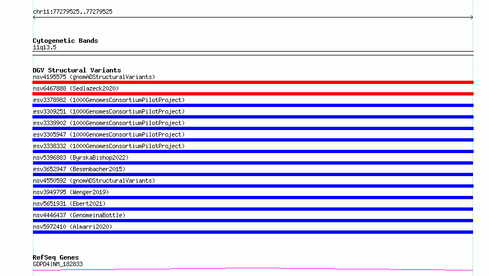Click the cytogenetic band 11q13.5 bar
The image size is (489, 276).
253,53
